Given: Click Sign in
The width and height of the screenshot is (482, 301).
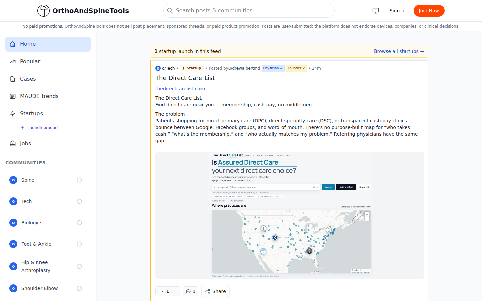Looking at the screenshot, I should (x=397, y=11).
